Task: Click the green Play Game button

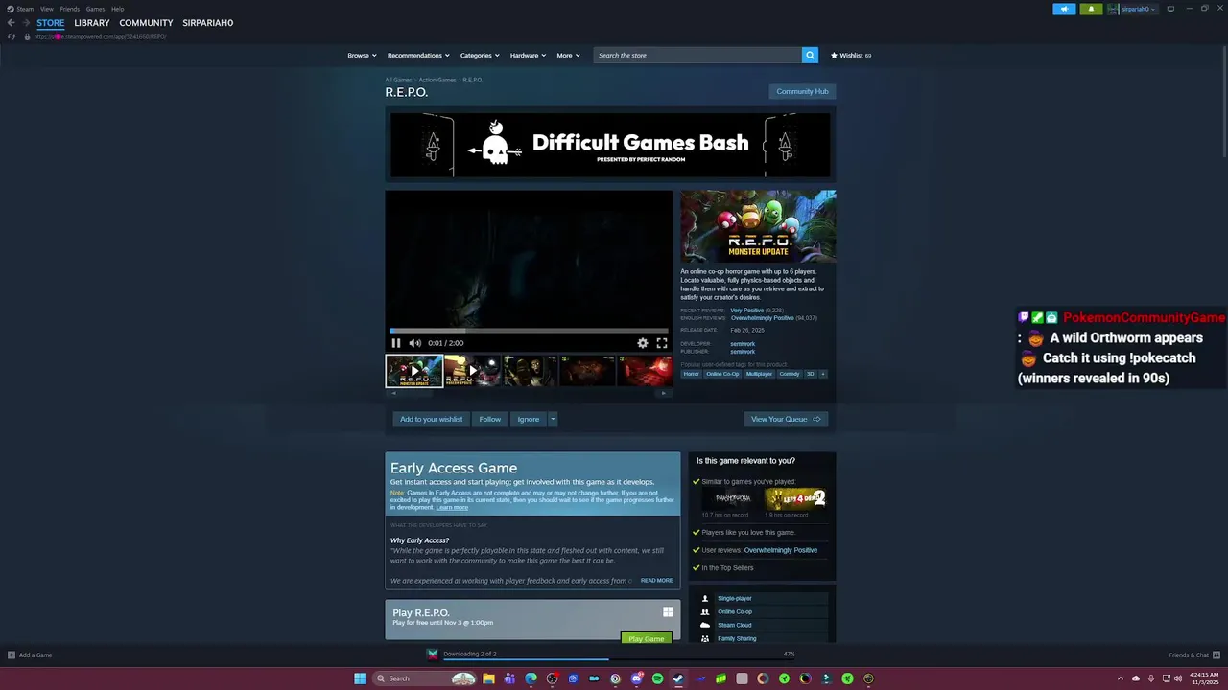Action: click(646, 638)
